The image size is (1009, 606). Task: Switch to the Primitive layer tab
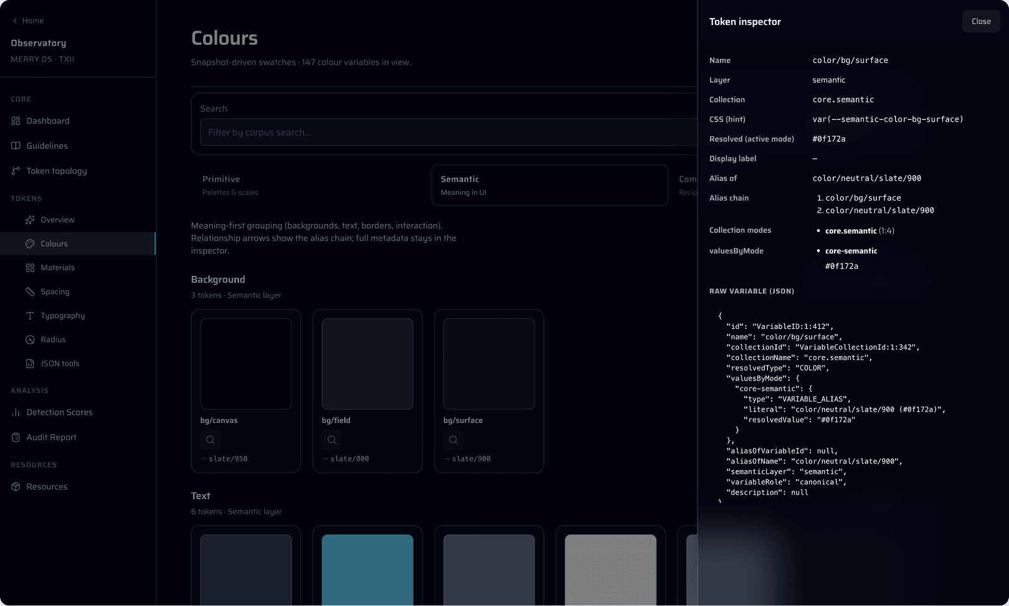(311, 185)
